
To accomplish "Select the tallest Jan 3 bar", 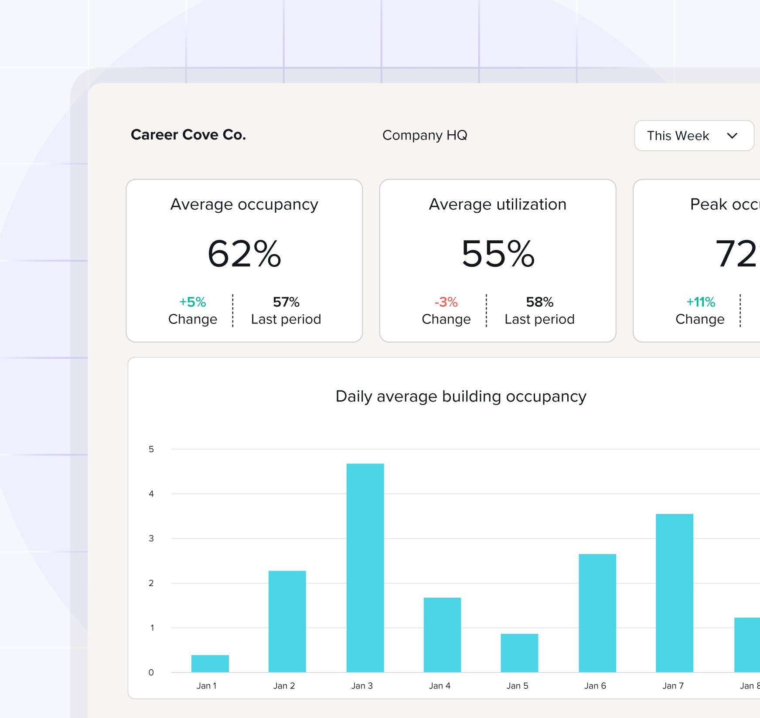I will [365, 568].
